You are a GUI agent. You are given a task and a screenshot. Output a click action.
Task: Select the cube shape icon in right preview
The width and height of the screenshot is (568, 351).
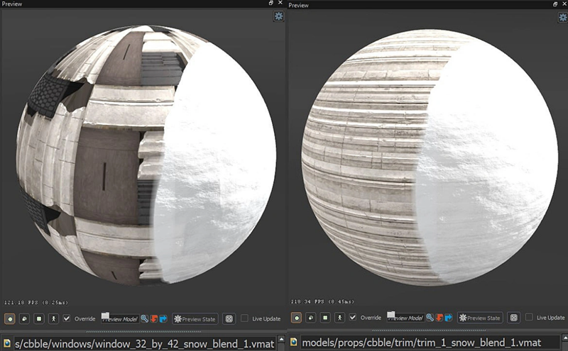[x=310, y=318]
